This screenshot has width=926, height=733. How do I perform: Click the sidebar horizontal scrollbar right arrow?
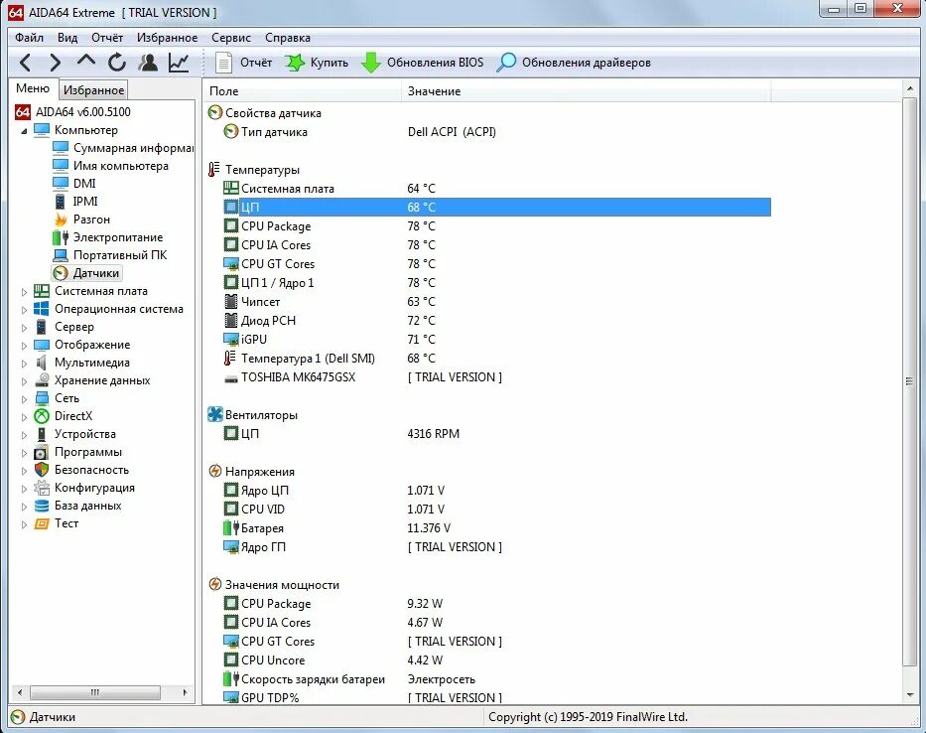coord(186,692)
